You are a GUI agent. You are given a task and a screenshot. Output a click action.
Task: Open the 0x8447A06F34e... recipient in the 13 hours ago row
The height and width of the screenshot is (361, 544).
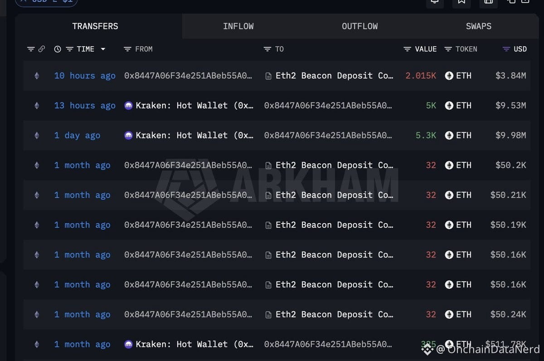pos(328,106)
